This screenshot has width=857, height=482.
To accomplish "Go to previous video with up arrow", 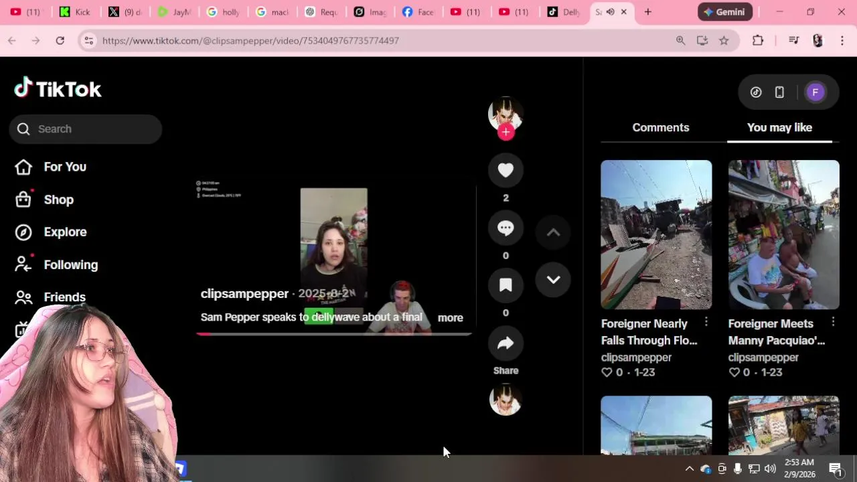I will [553, 232].
